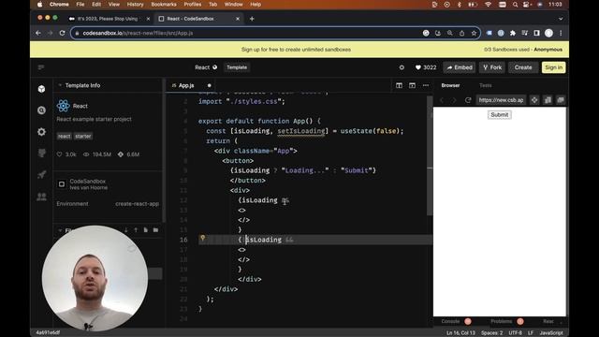Open the Chrome profile avatar

[548, 34]
